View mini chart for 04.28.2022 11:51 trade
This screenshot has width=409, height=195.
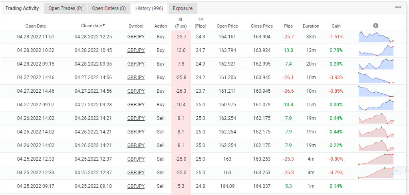pos(376,37)
